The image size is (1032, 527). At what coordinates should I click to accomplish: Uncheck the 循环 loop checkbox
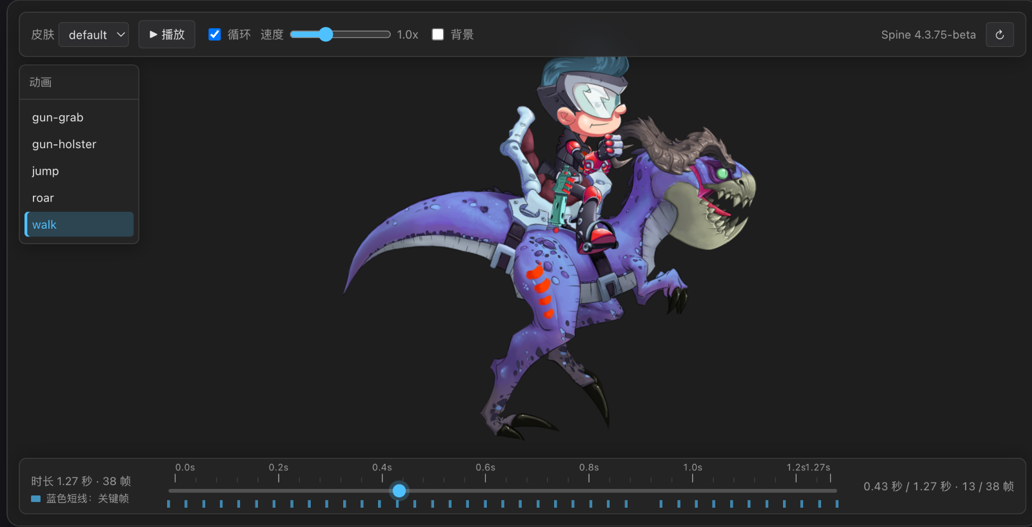click(x=215, y=35)
